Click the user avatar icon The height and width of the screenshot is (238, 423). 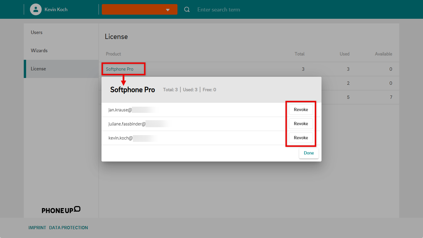[x=36, y=9]
